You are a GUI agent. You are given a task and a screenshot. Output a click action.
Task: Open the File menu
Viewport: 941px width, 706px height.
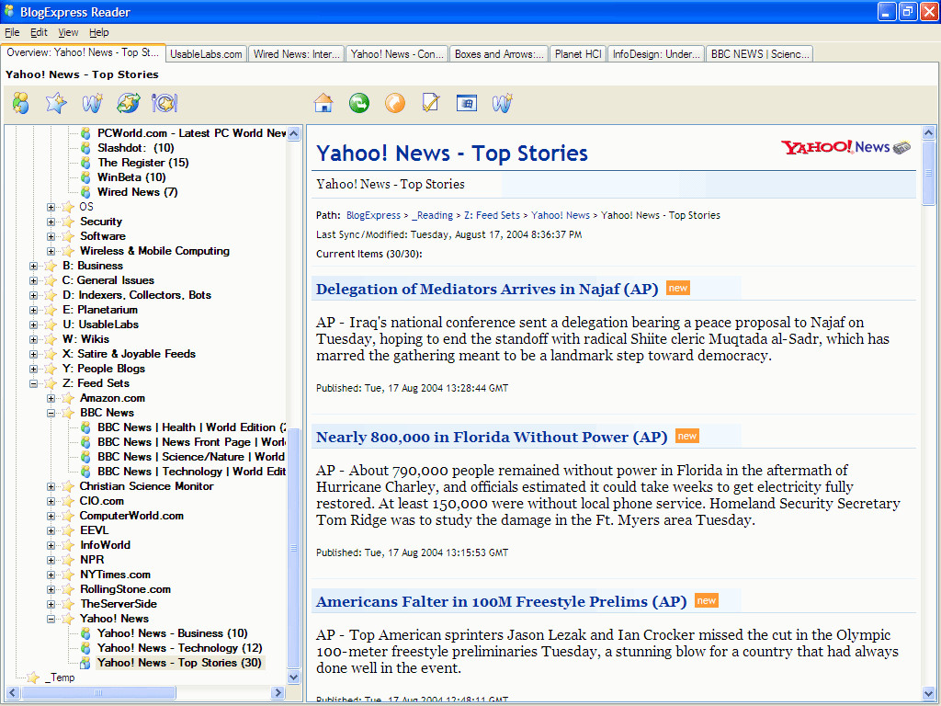(12, 32)
